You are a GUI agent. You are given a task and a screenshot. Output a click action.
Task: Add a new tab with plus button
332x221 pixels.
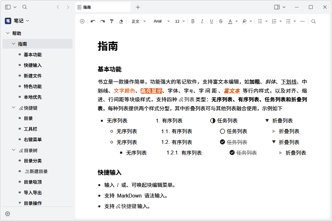[138, 7]
